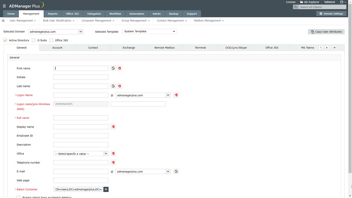Click the Office 365 icon beside Telephone number
Image resolution: width=352 pixels, height=198 pixels.
(x=113, y=163)
